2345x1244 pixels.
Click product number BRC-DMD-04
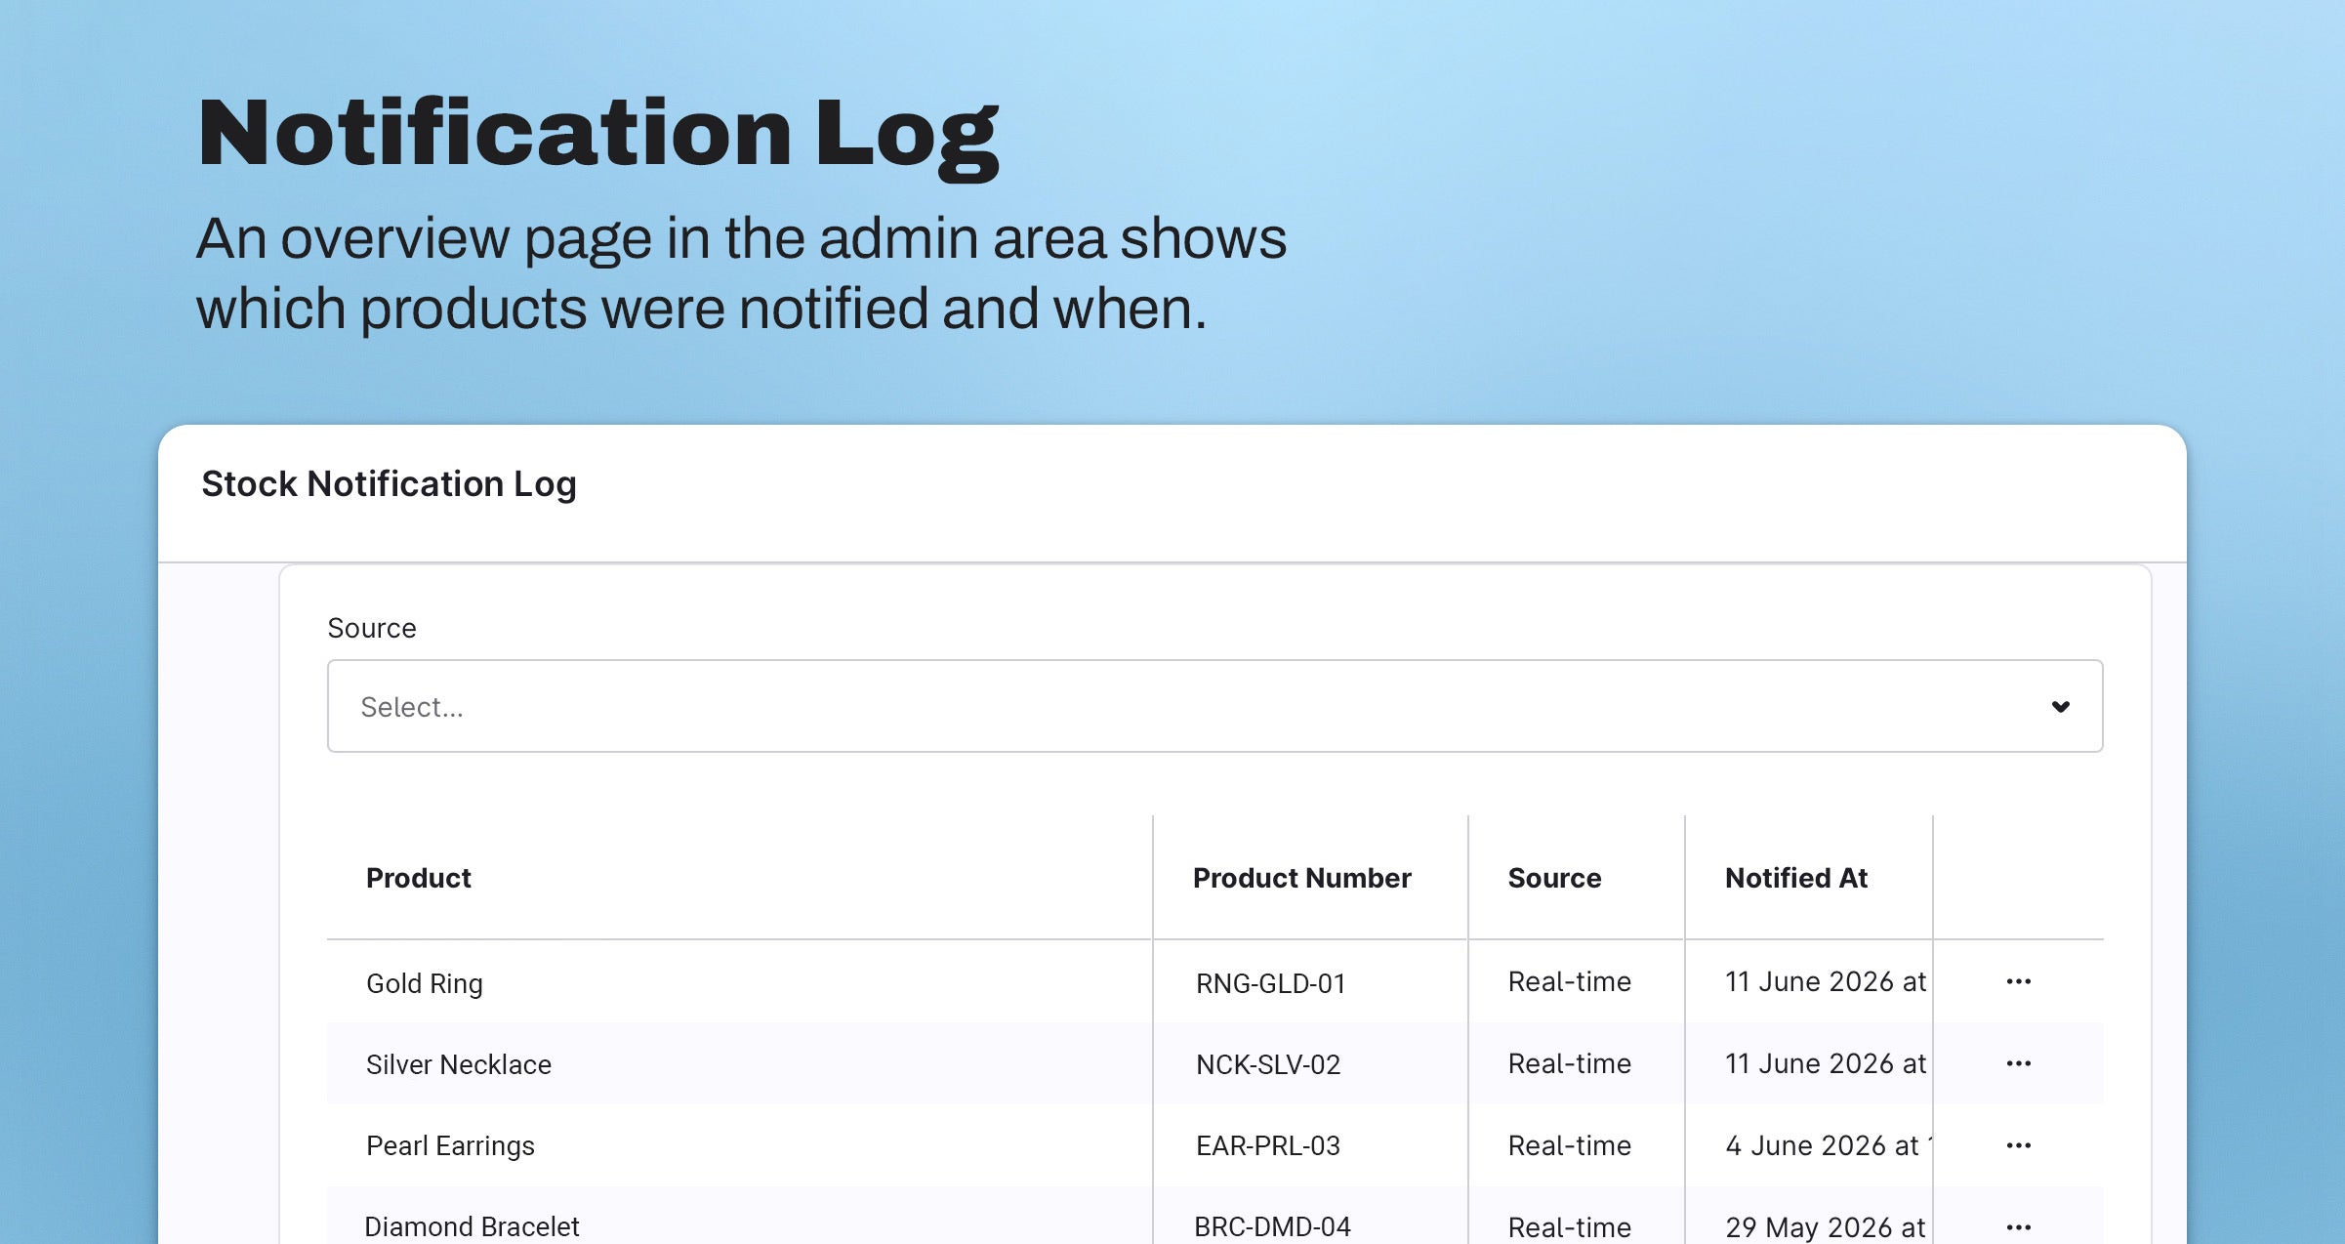tap(1272, 1226)
